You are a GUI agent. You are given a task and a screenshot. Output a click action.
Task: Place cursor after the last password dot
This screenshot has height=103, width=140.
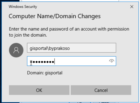[x=55, y=62]
